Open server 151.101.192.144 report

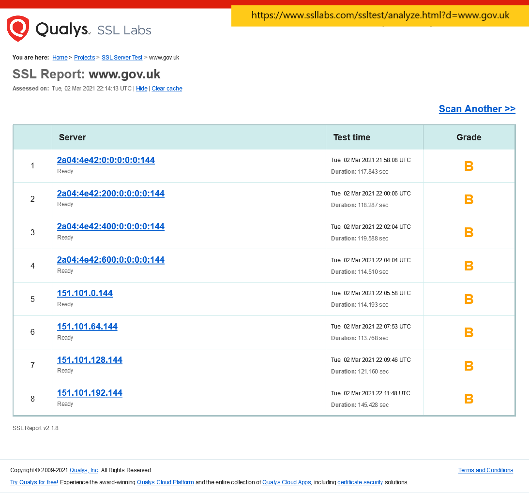coord(90,393)
